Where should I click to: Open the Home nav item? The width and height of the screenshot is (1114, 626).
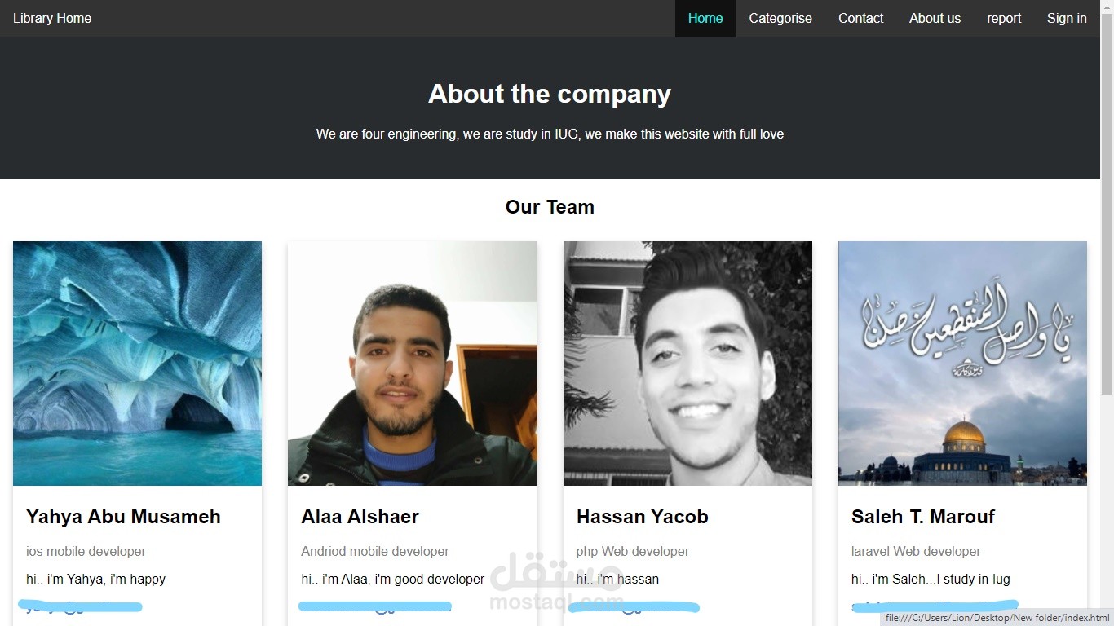pos(705,18)
